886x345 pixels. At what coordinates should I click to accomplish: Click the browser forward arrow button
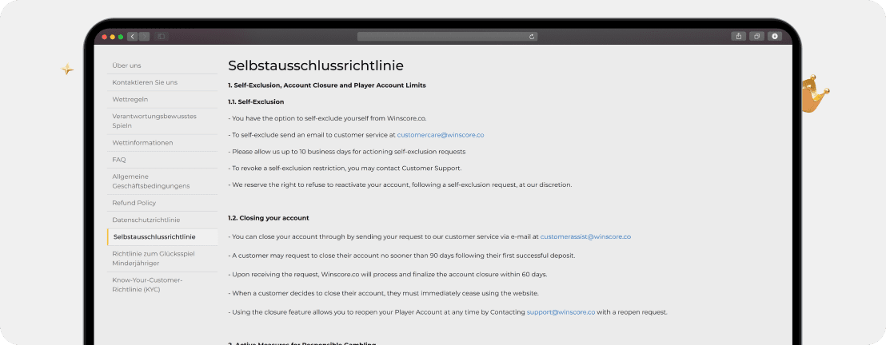pos(144,37)
